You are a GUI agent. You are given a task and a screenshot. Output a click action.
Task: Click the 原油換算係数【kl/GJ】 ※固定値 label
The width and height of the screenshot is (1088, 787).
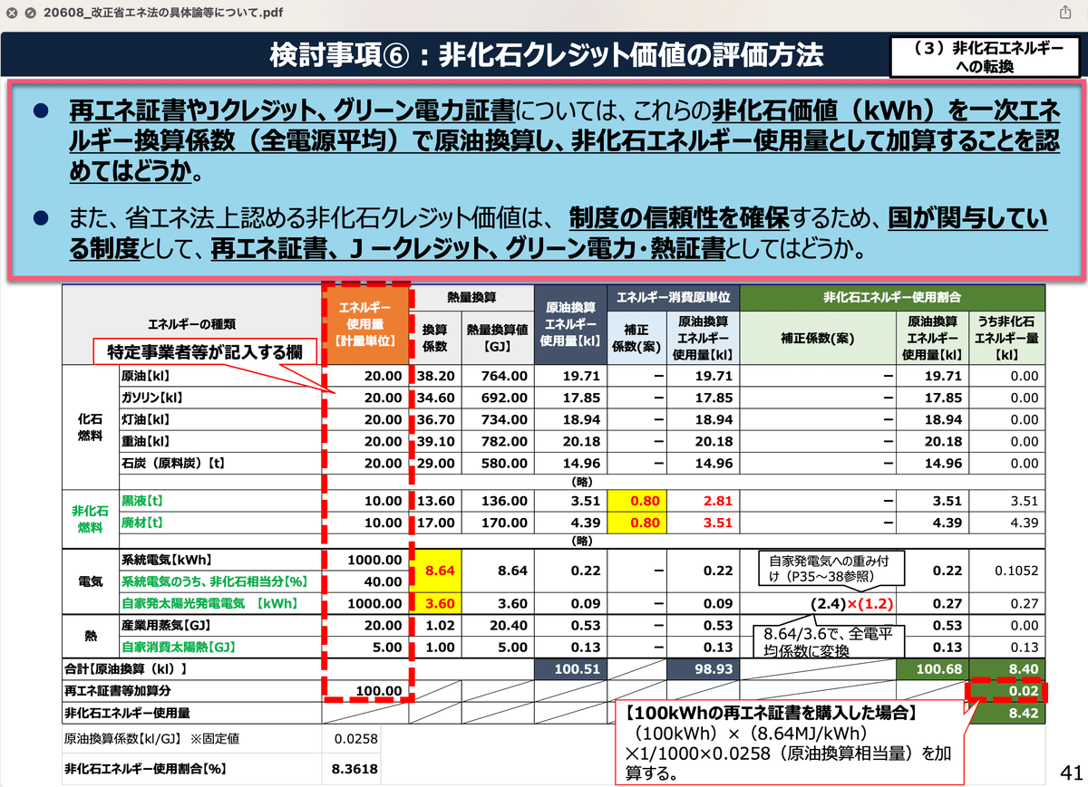(151, 739)
